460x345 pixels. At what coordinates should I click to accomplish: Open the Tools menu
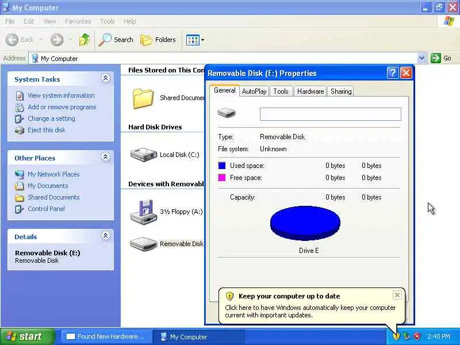pos(108,21)
